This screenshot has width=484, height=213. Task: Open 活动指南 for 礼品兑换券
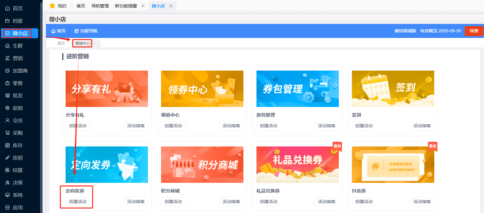327,201
